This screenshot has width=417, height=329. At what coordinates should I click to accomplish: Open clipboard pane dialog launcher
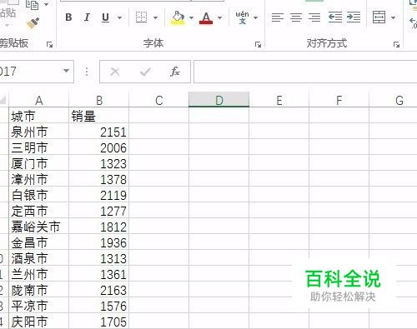49,44
